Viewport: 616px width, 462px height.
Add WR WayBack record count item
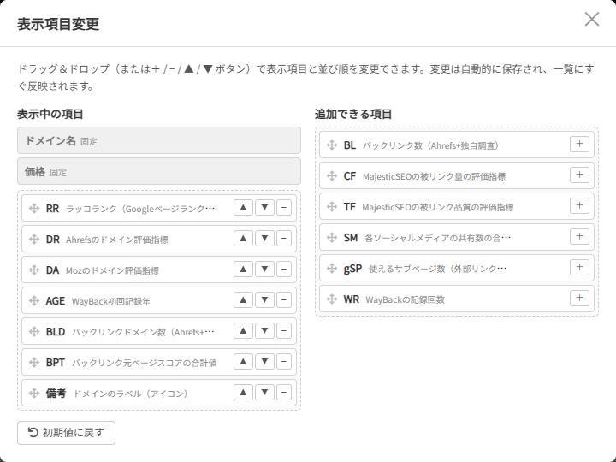[579, 299]
